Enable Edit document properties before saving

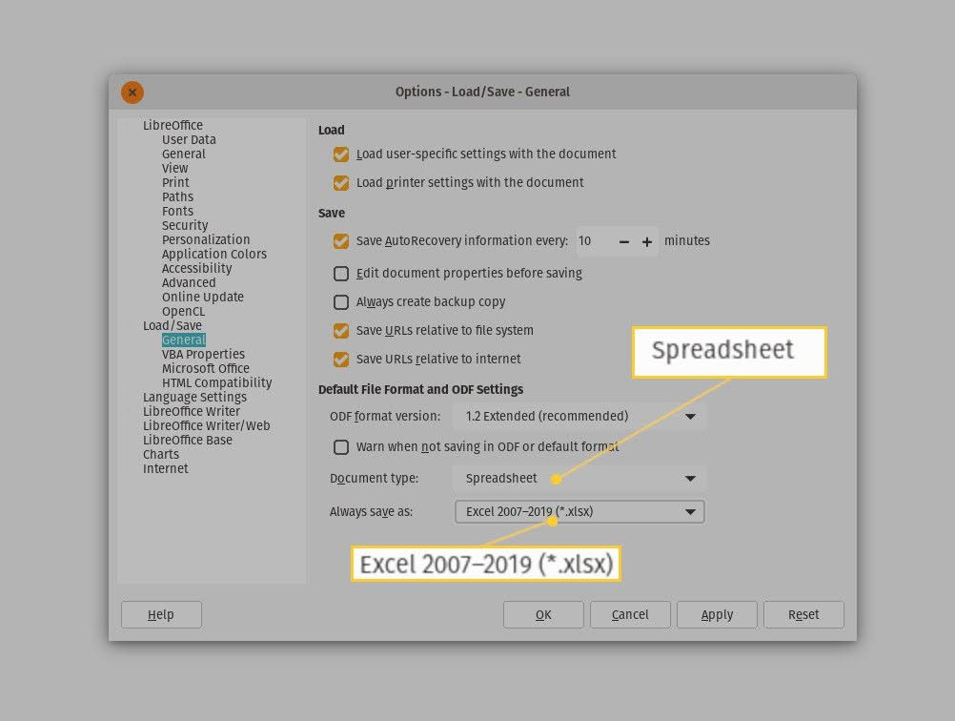point(341,274)
